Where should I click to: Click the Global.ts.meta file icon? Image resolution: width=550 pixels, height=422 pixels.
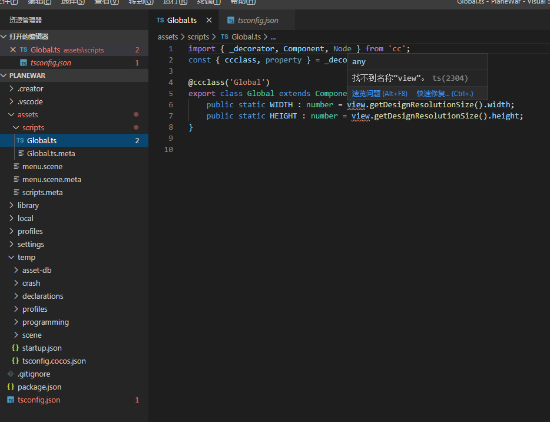click(x=21, y=154)
